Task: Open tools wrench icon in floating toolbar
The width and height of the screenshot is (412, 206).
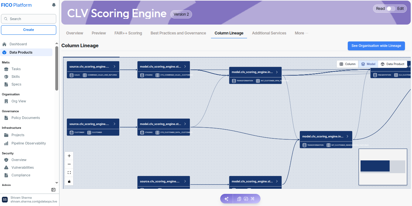Action: click(253, 199)
